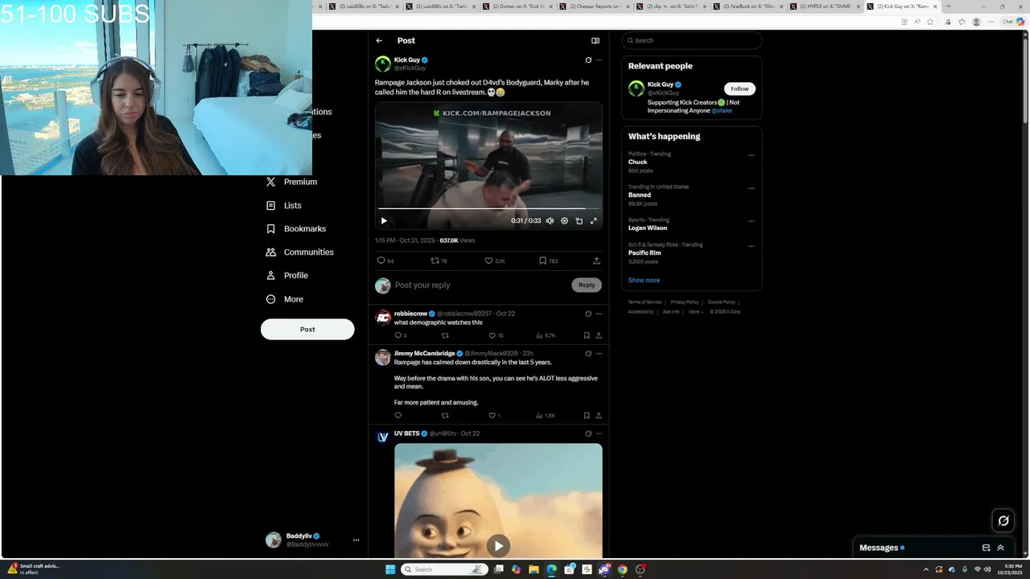Open File Explorer from the taskbar

pyautogui.click(x=534, y=569)
